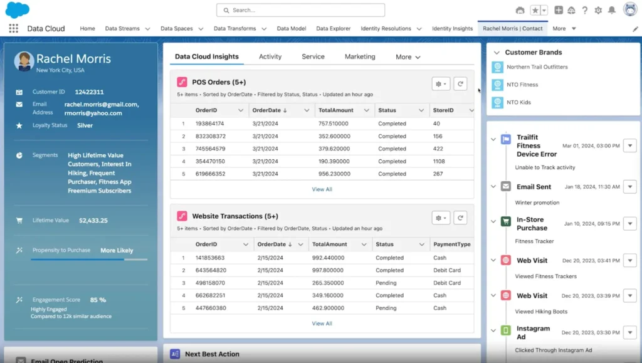Click the edit navigation pencil icon
642x363 pixels.
click(x=635, y=29)
